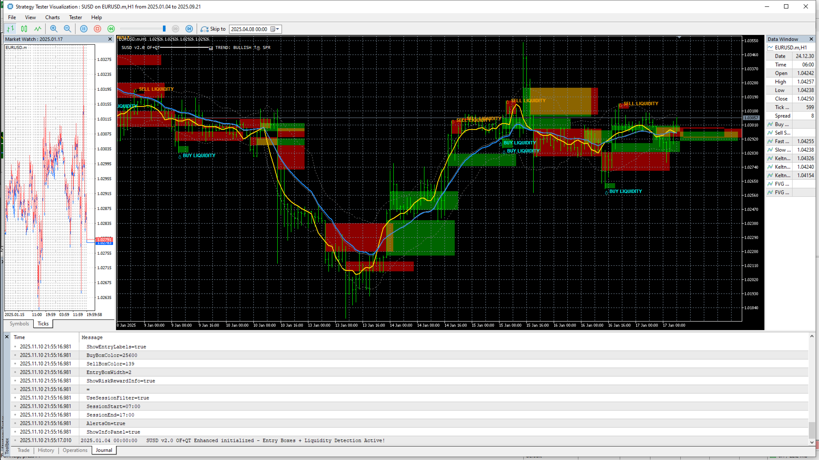Screen dimensions: 819x460
Task: Open the Help menu
Action: click(x=96, y=17)
